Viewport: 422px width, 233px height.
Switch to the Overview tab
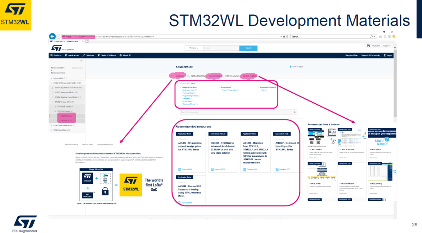tap(179, 76)
